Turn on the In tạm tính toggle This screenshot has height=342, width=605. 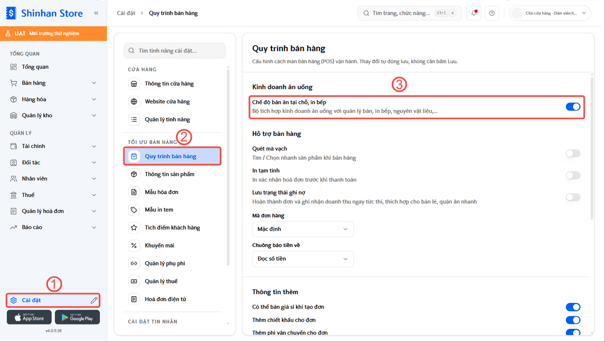pyautogui.click(x=573, y=175)
